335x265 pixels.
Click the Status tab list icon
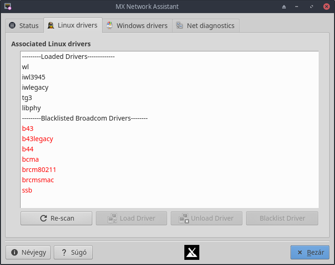point(12,25)
